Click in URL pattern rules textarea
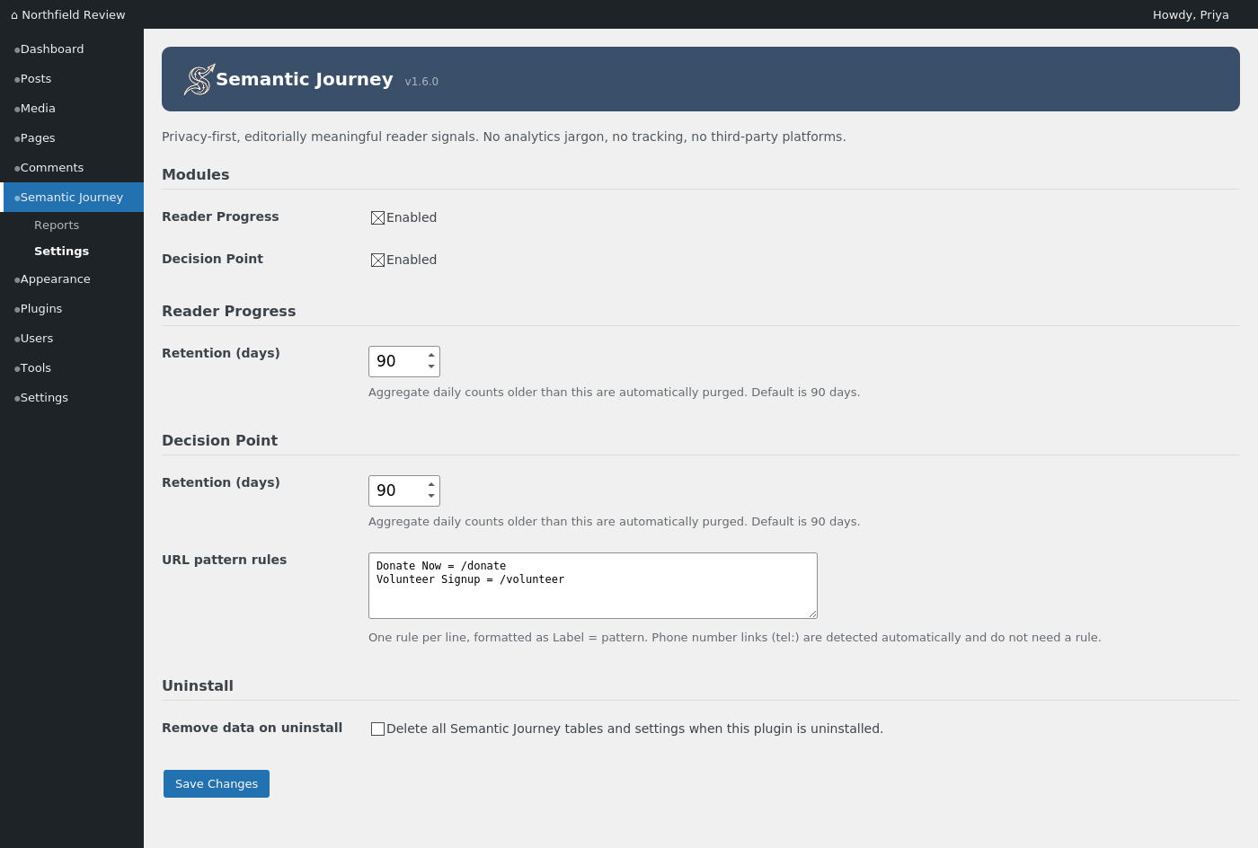 click(593, 586)
